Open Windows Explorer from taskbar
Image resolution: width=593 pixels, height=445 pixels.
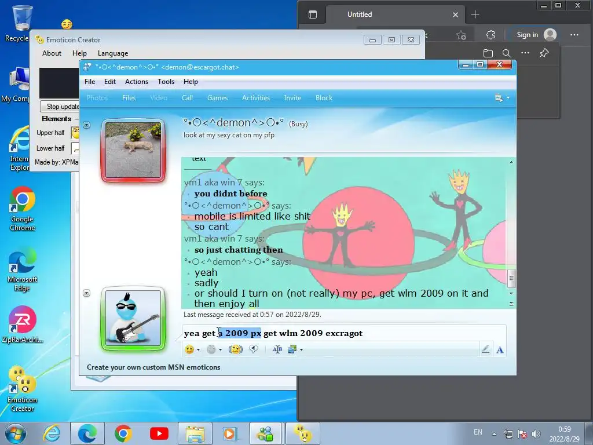point(195,433)
